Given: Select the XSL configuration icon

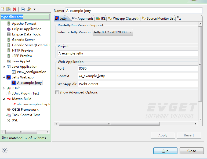Looking at the screenshot, I should click(x=9, y=120).
